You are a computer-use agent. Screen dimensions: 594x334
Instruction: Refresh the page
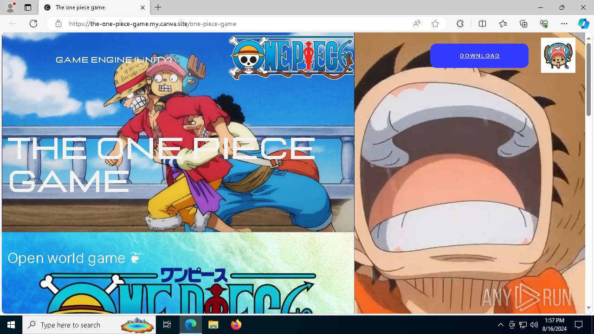pyautogui.click(x=33, y=24)
